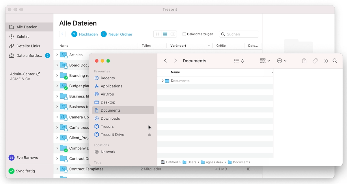Click Finder window zoom green button
The width and height of the screenshot is (347, 184).
108,61
